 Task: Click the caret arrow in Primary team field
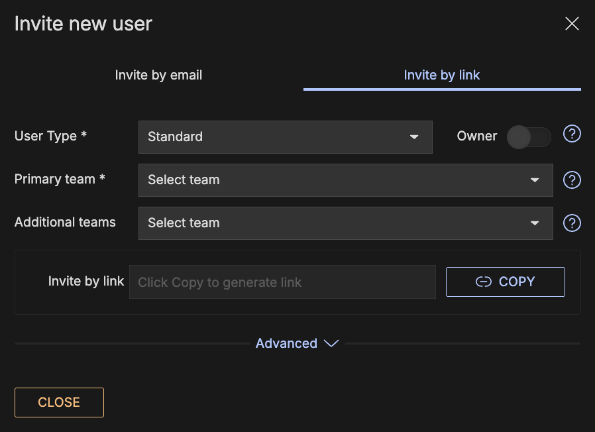point(535,180)
